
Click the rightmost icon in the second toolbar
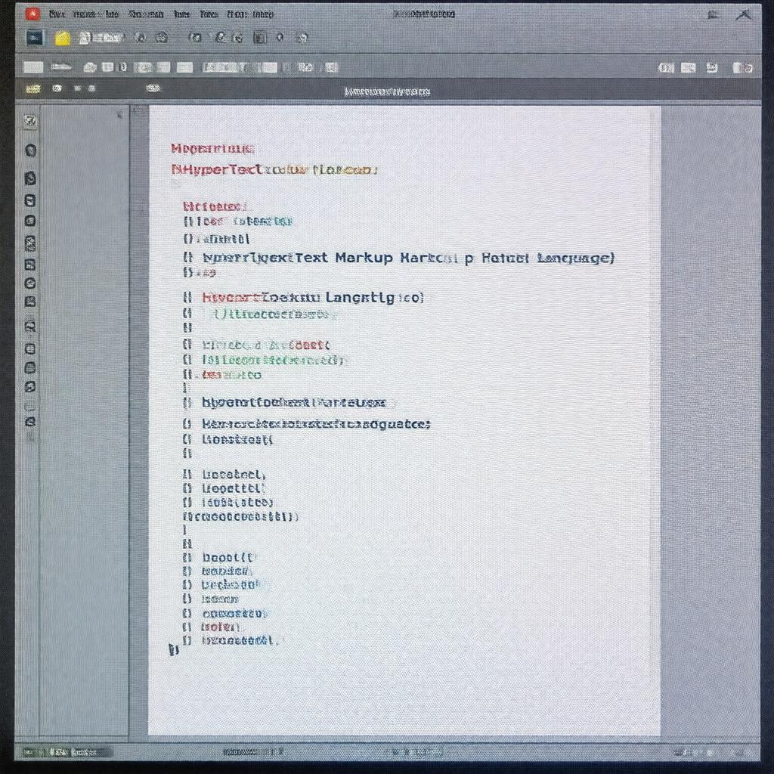742,68
